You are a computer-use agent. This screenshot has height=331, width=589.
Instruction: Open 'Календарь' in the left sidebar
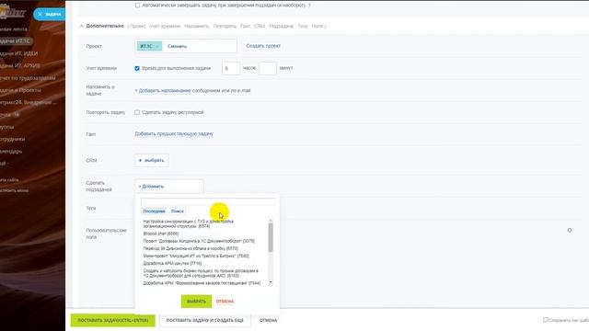pos(11,151)
